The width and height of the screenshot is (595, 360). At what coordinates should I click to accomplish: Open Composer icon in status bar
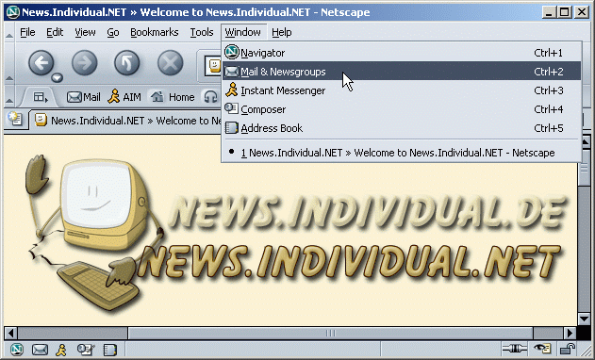(x=86, y=350)
